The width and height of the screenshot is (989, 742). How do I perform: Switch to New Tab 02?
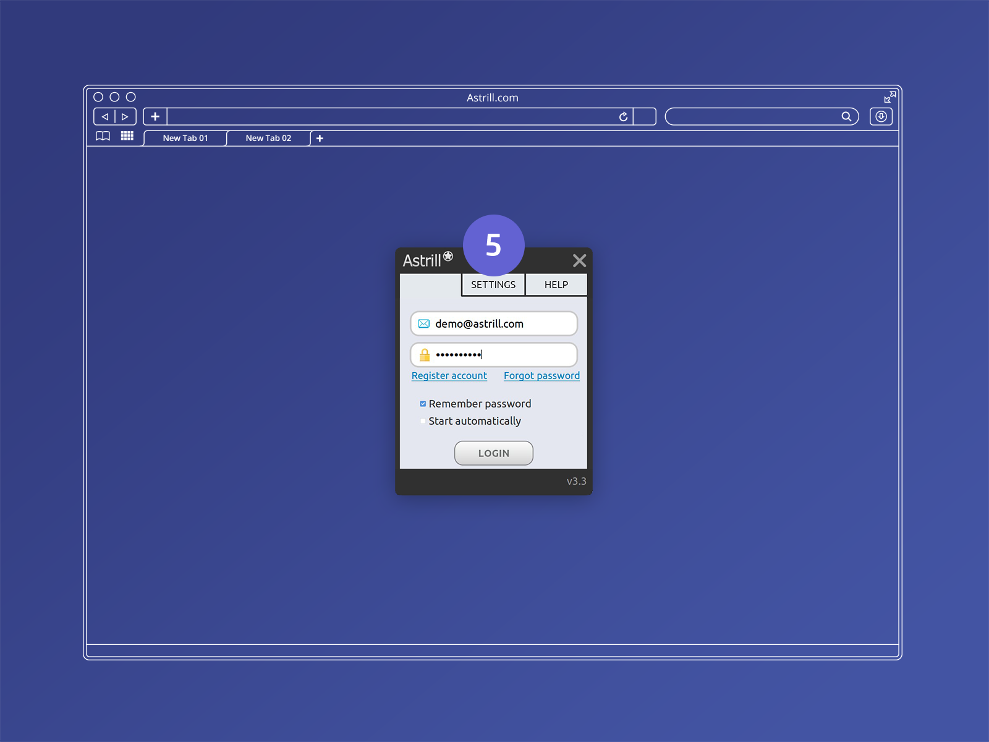click(268, 138)
